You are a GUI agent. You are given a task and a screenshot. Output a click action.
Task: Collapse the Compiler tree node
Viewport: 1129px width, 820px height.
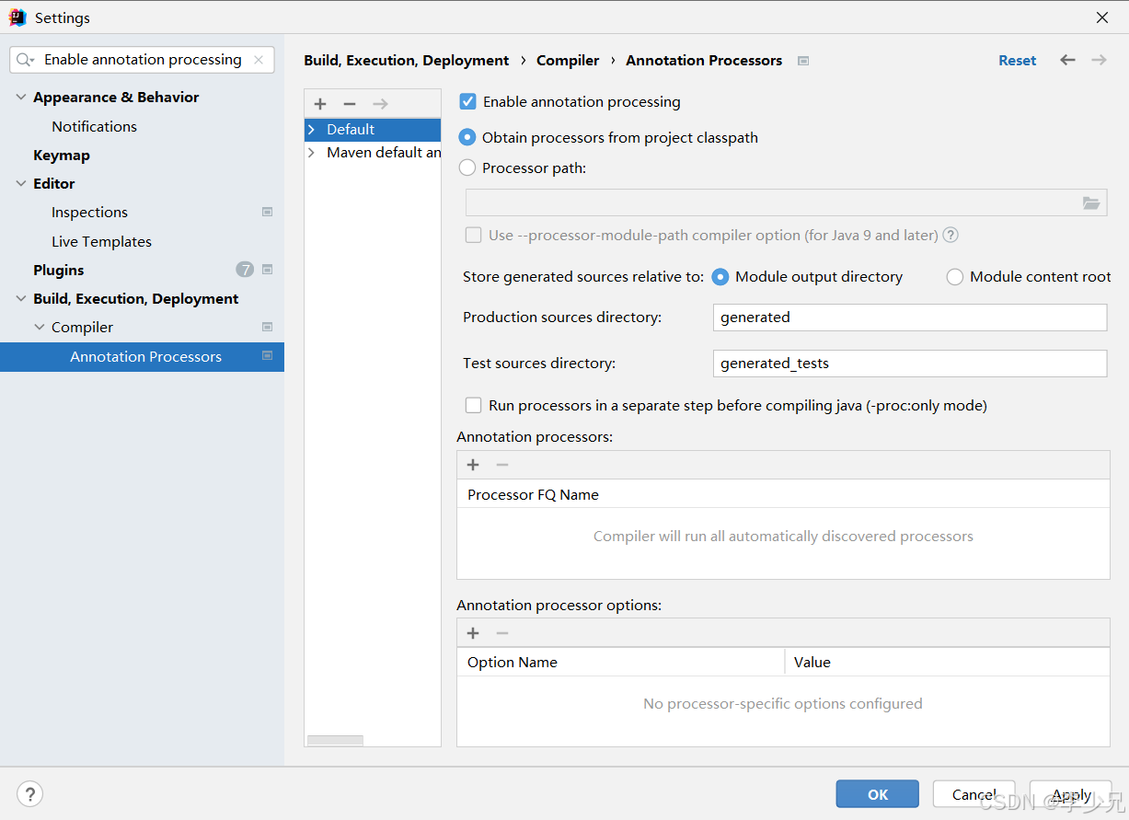point(40,328)
